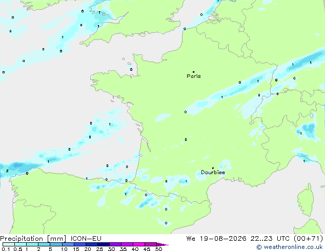Click the Dourbies location dot marker
Viewport: 325px width, 251px height.
213,168
